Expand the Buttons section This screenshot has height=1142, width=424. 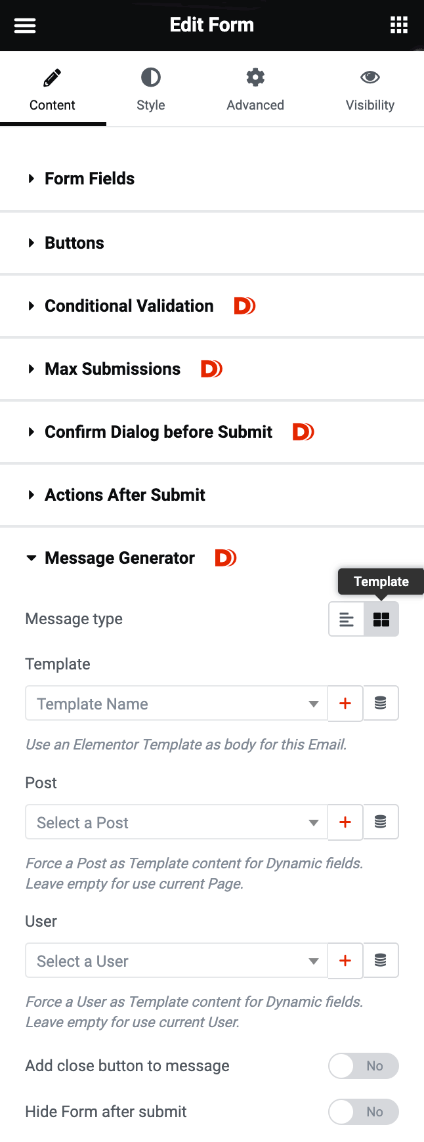point(74,243)
